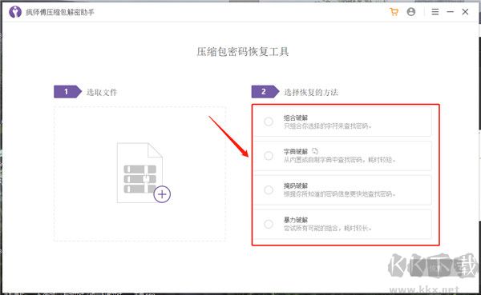Click the 字典破解 option title
The image size is (481, 295).
[x=296, y=151]
